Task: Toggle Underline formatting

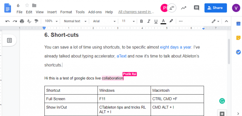Action: 156,21
